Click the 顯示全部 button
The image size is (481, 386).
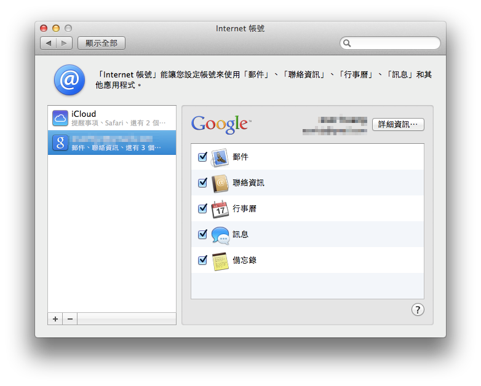pyautogui.click(x=101, y=43)
